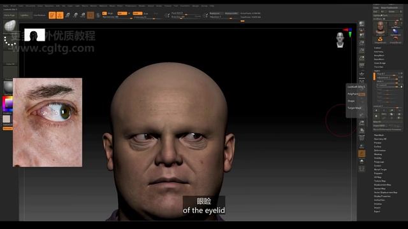Select the Move transform tool icon
Screen dimensions: 408x229
(x=68, y=15)
